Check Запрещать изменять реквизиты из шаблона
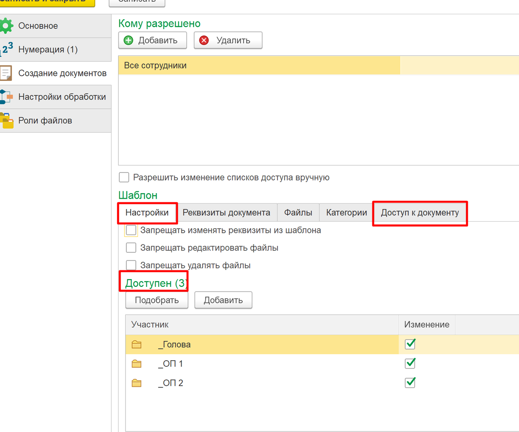 click(131, 230)
